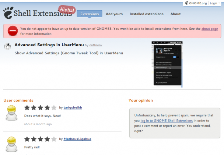224x155 pixels.
Task: Click star rating of MatheusLigabue's comment
Action: pyautogui.click(x=41, y=139)
